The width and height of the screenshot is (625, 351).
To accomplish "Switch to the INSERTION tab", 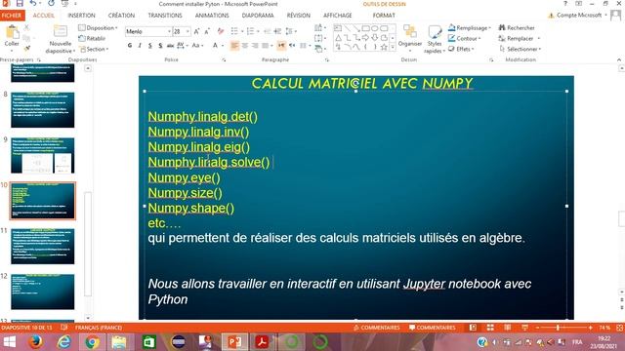I will pyautogui.click(x=81, y=16).
